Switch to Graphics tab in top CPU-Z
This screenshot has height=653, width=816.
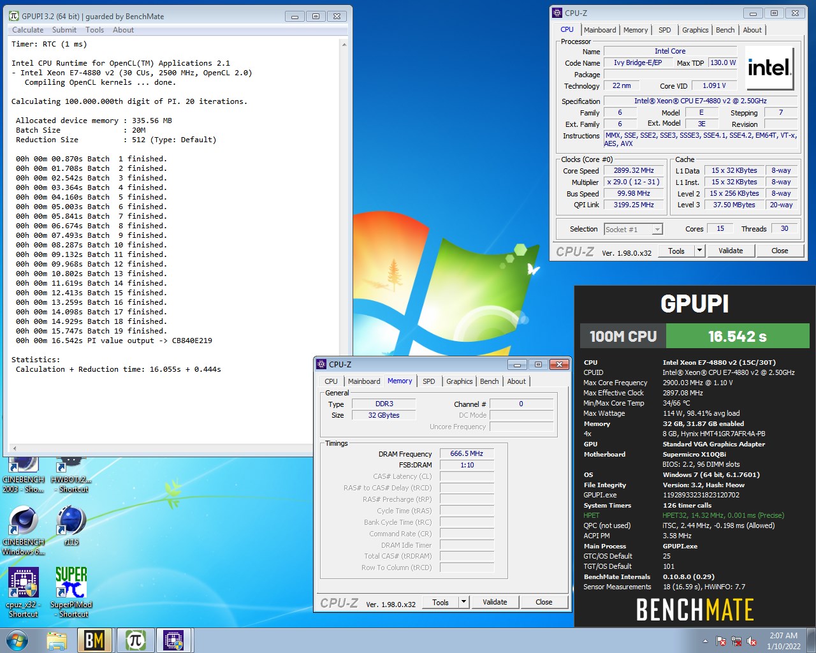tap(695, 30)
